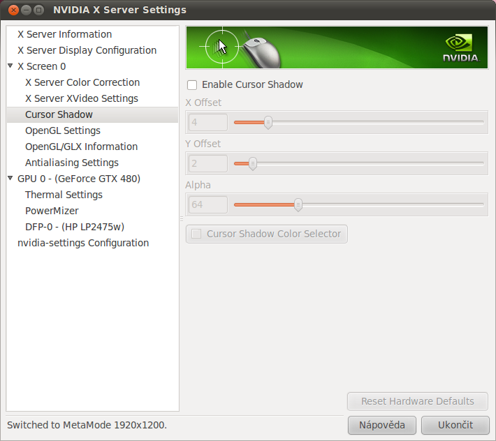Open Antialiasing Settings page
This screenshot has height=441, width=496.
click(72, 163)
